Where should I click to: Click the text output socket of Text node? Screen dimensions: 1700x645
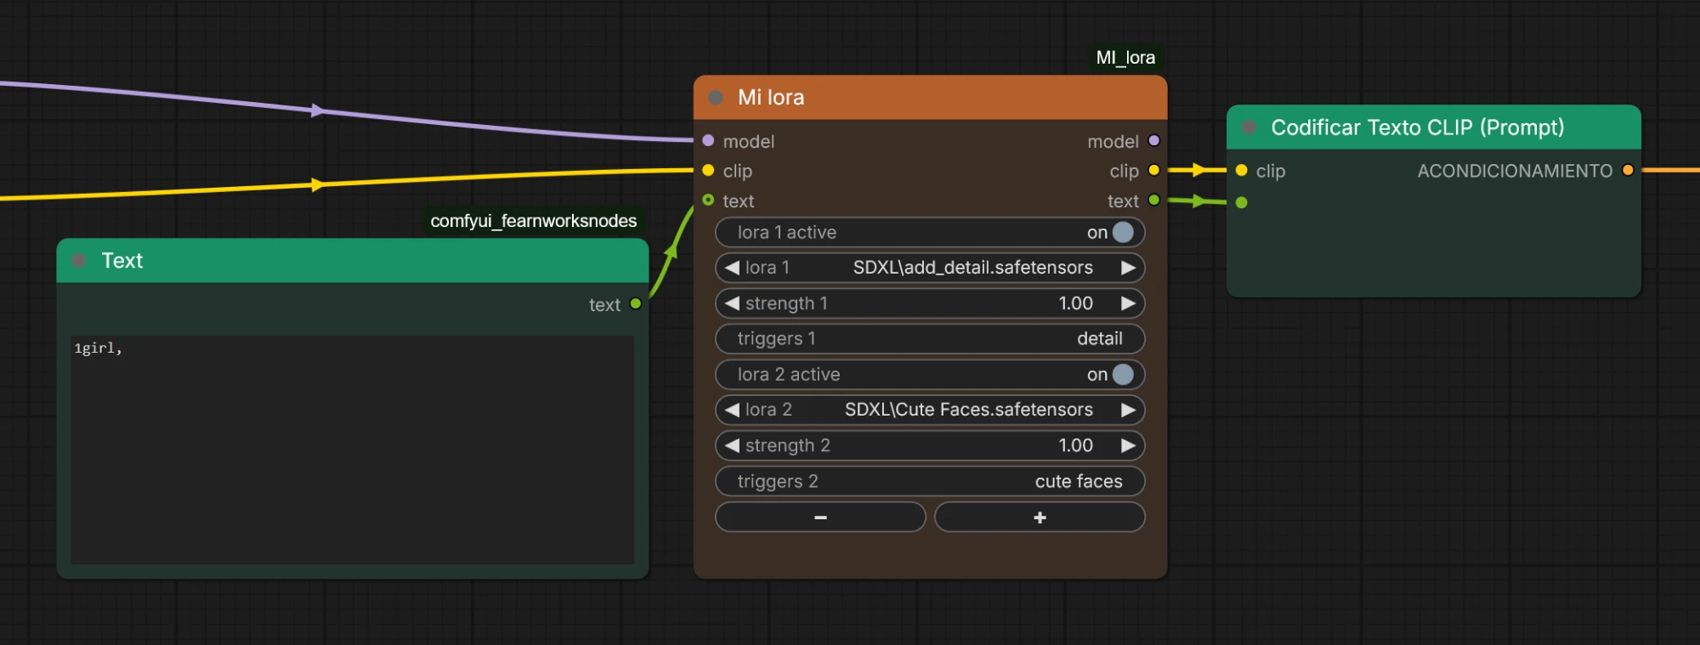tap(635, 304)
